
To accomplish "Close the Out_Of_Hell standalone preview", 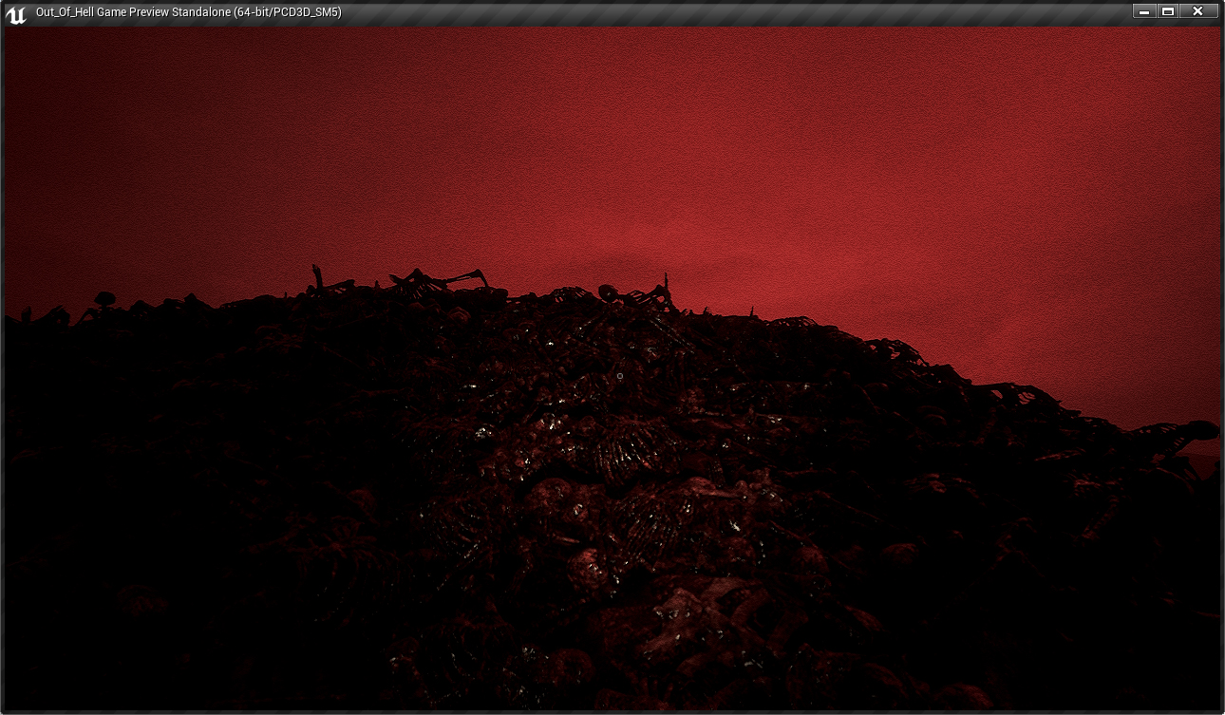I will point(1197,11).
